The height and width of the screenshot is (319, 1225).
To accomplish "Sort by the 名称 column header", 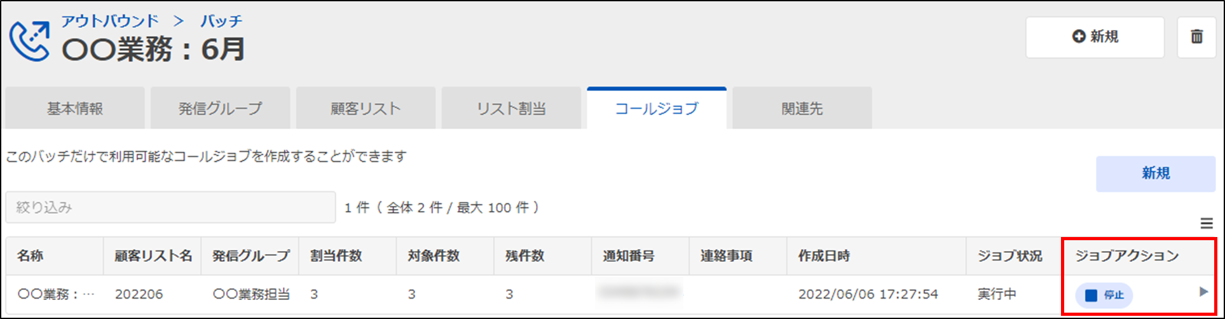I will coord(31,256).
